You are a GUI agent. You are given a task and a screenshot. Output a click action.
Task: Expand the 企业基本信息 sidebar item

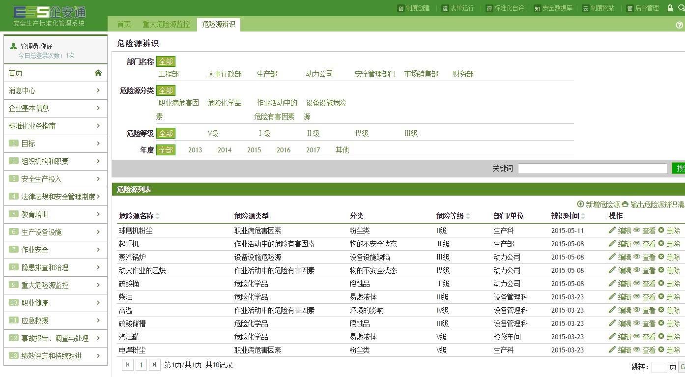point(56,108)
